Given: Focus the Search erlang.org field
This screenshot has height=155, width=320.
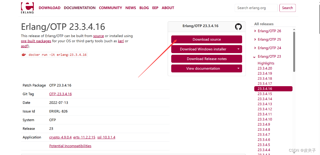Looking at the screenshot, I should click(256, 8).
